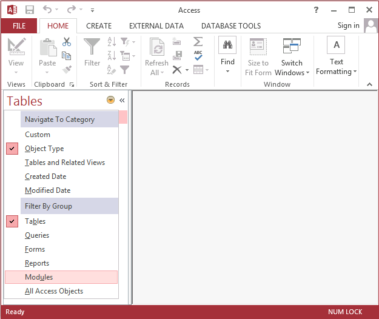
Task: Toggle Filter funnel icon
Action: [125, 70]
